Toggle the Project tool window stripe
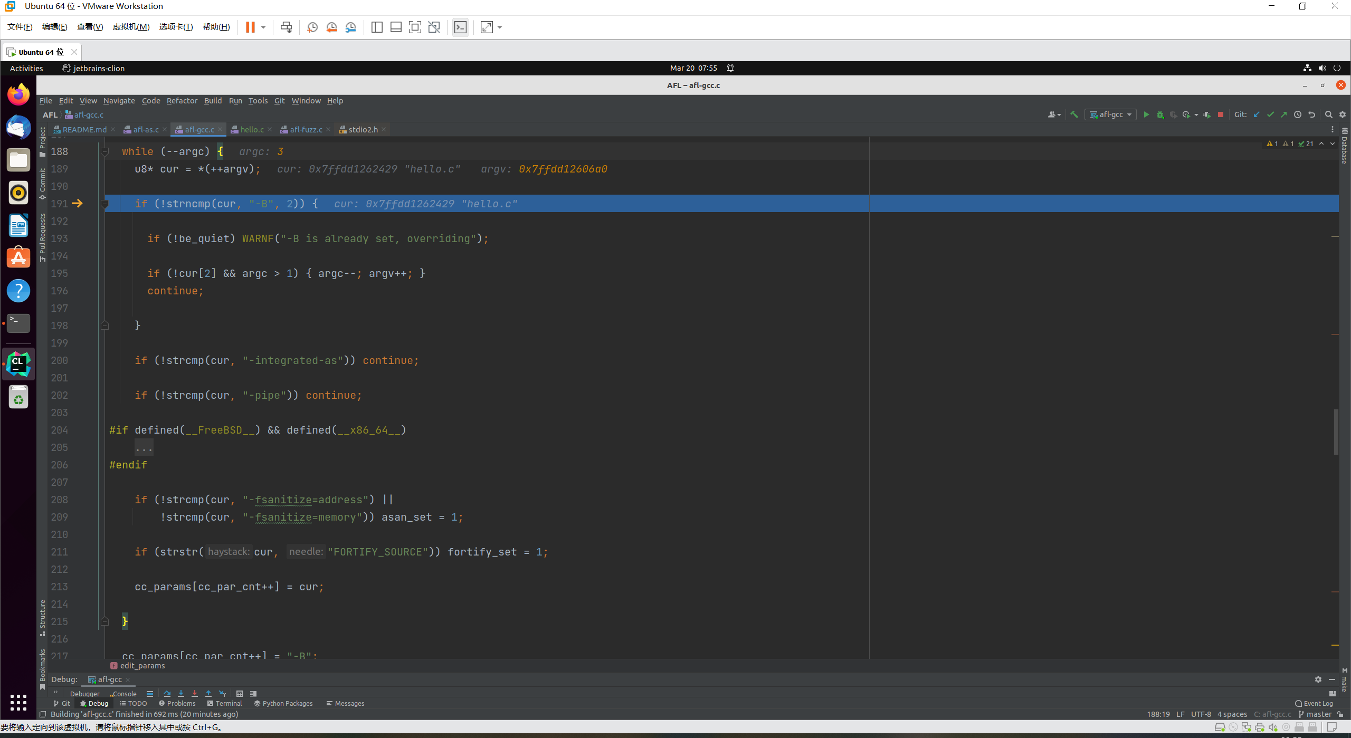 tap(43, 142)
